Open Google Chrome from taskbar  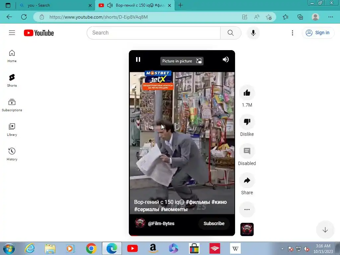pyautogui.click(x=91, y=248)
